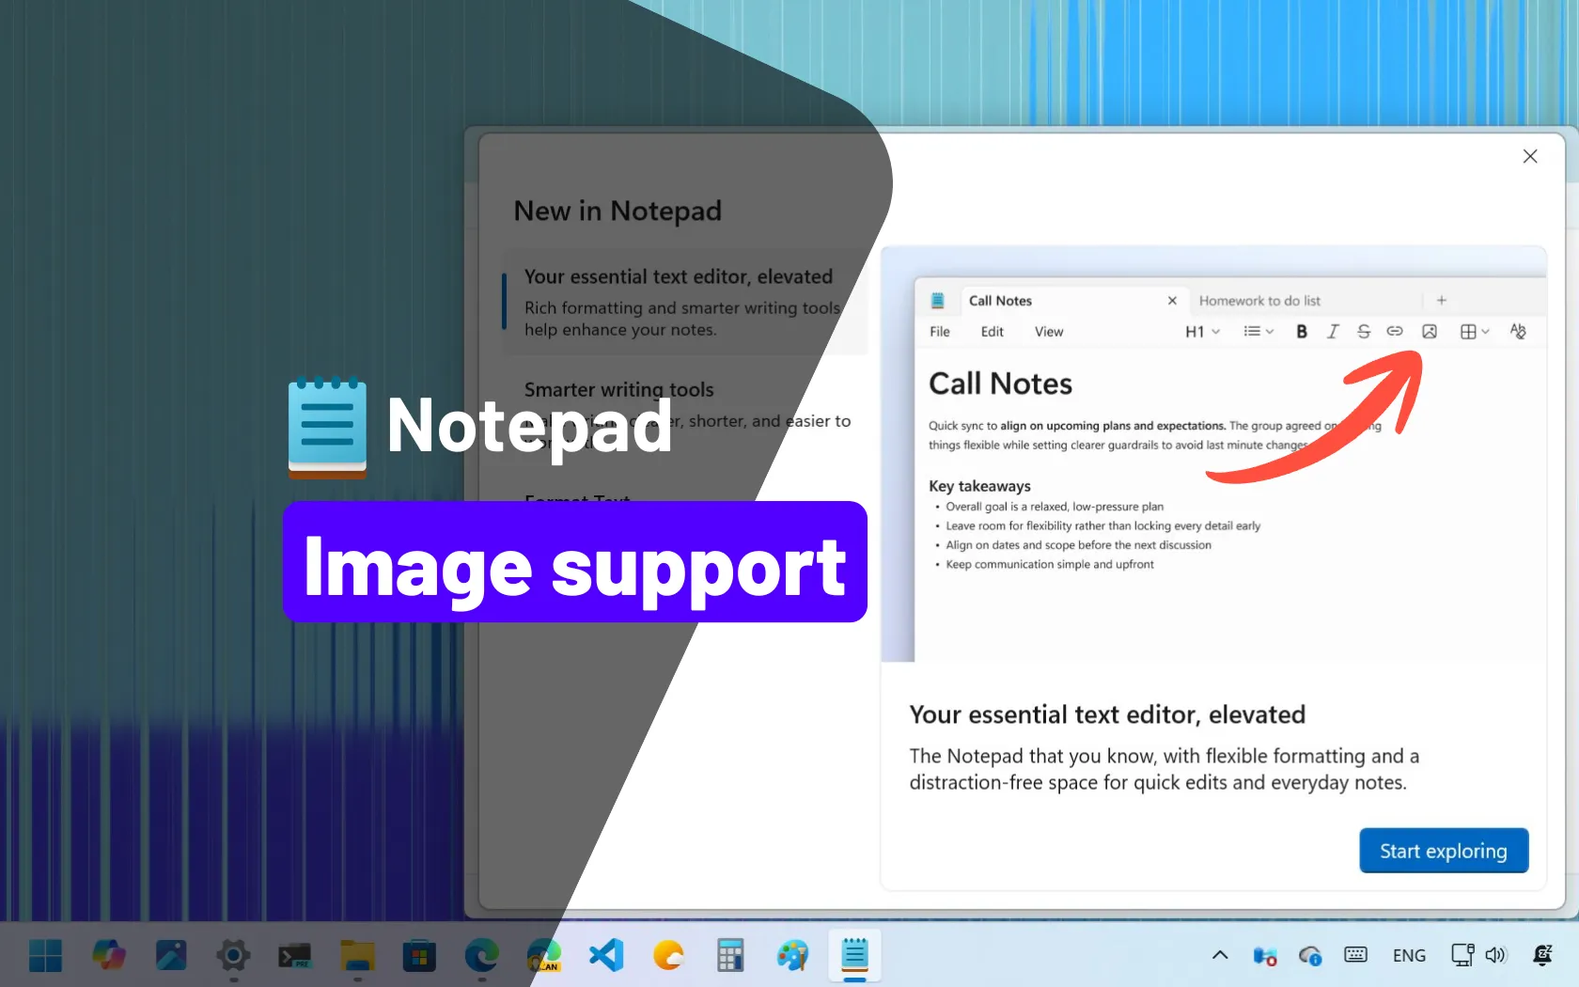Open Calculator from the taskbar

click(730, 956)
